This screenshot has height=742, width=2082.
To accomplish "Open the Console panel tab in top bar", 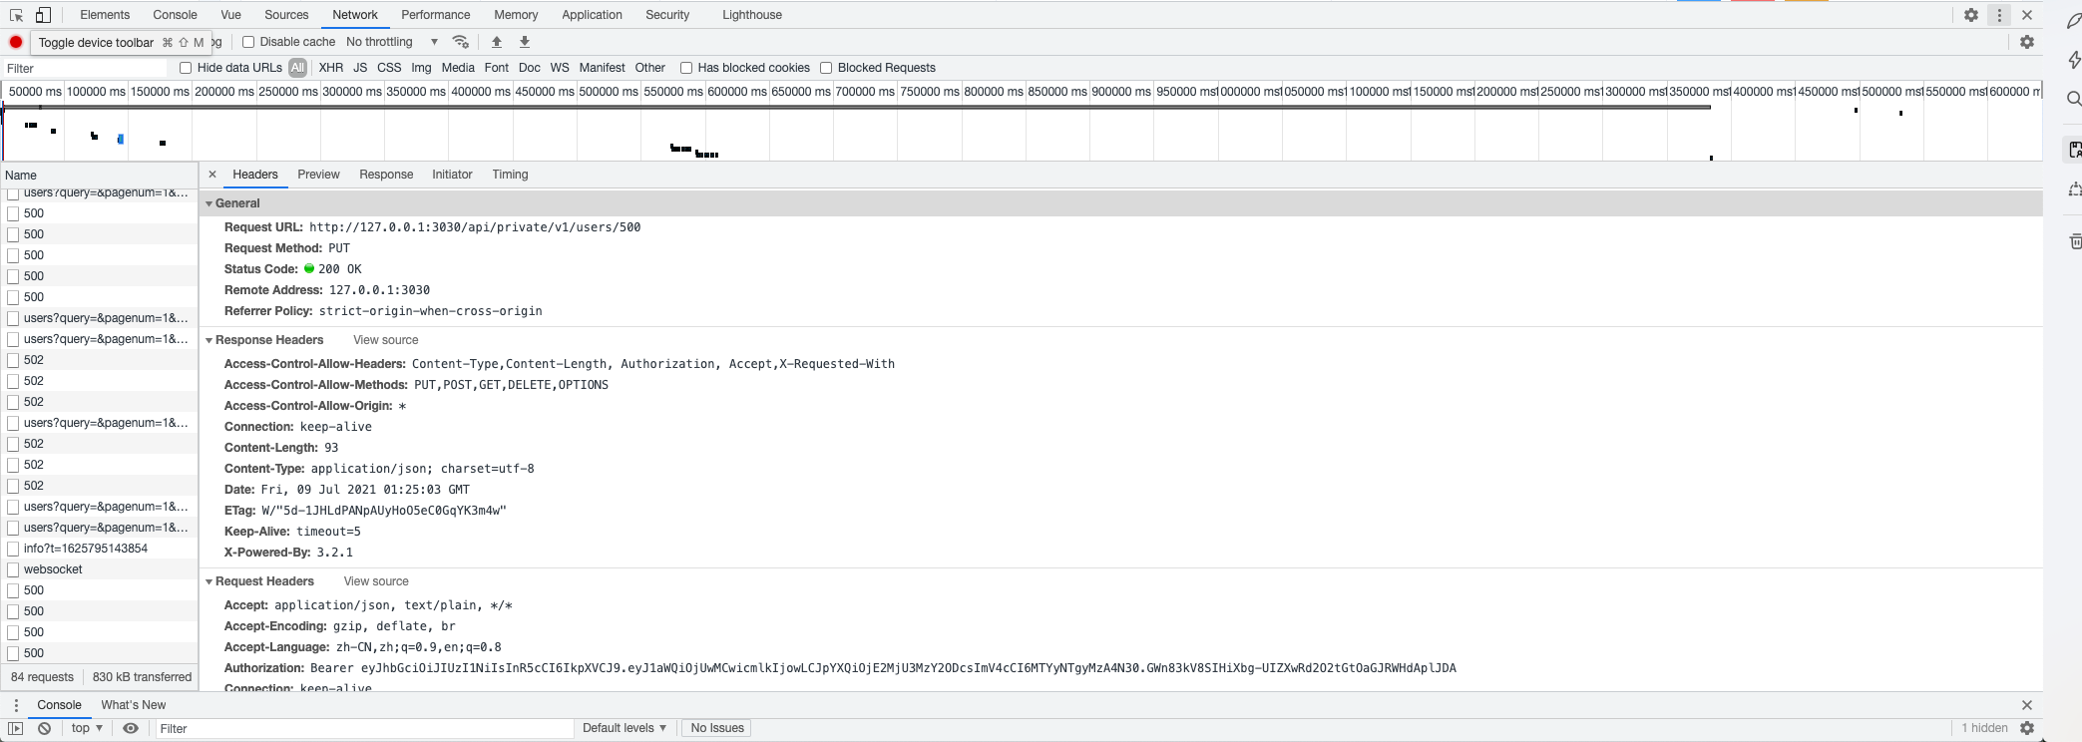I will 175,15.
